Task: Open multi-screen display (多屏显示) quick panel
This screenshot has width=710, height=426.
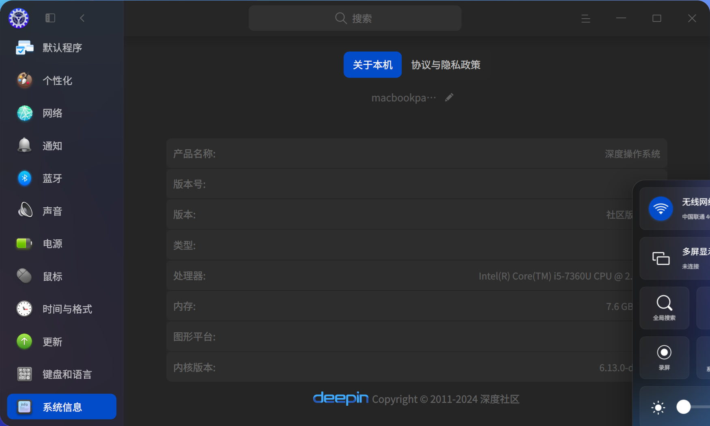Action: (x=675, y=258)
